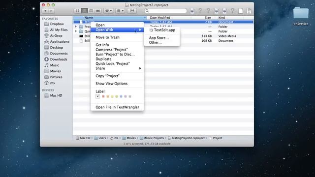Apply the yellow label color

(112, 96)
